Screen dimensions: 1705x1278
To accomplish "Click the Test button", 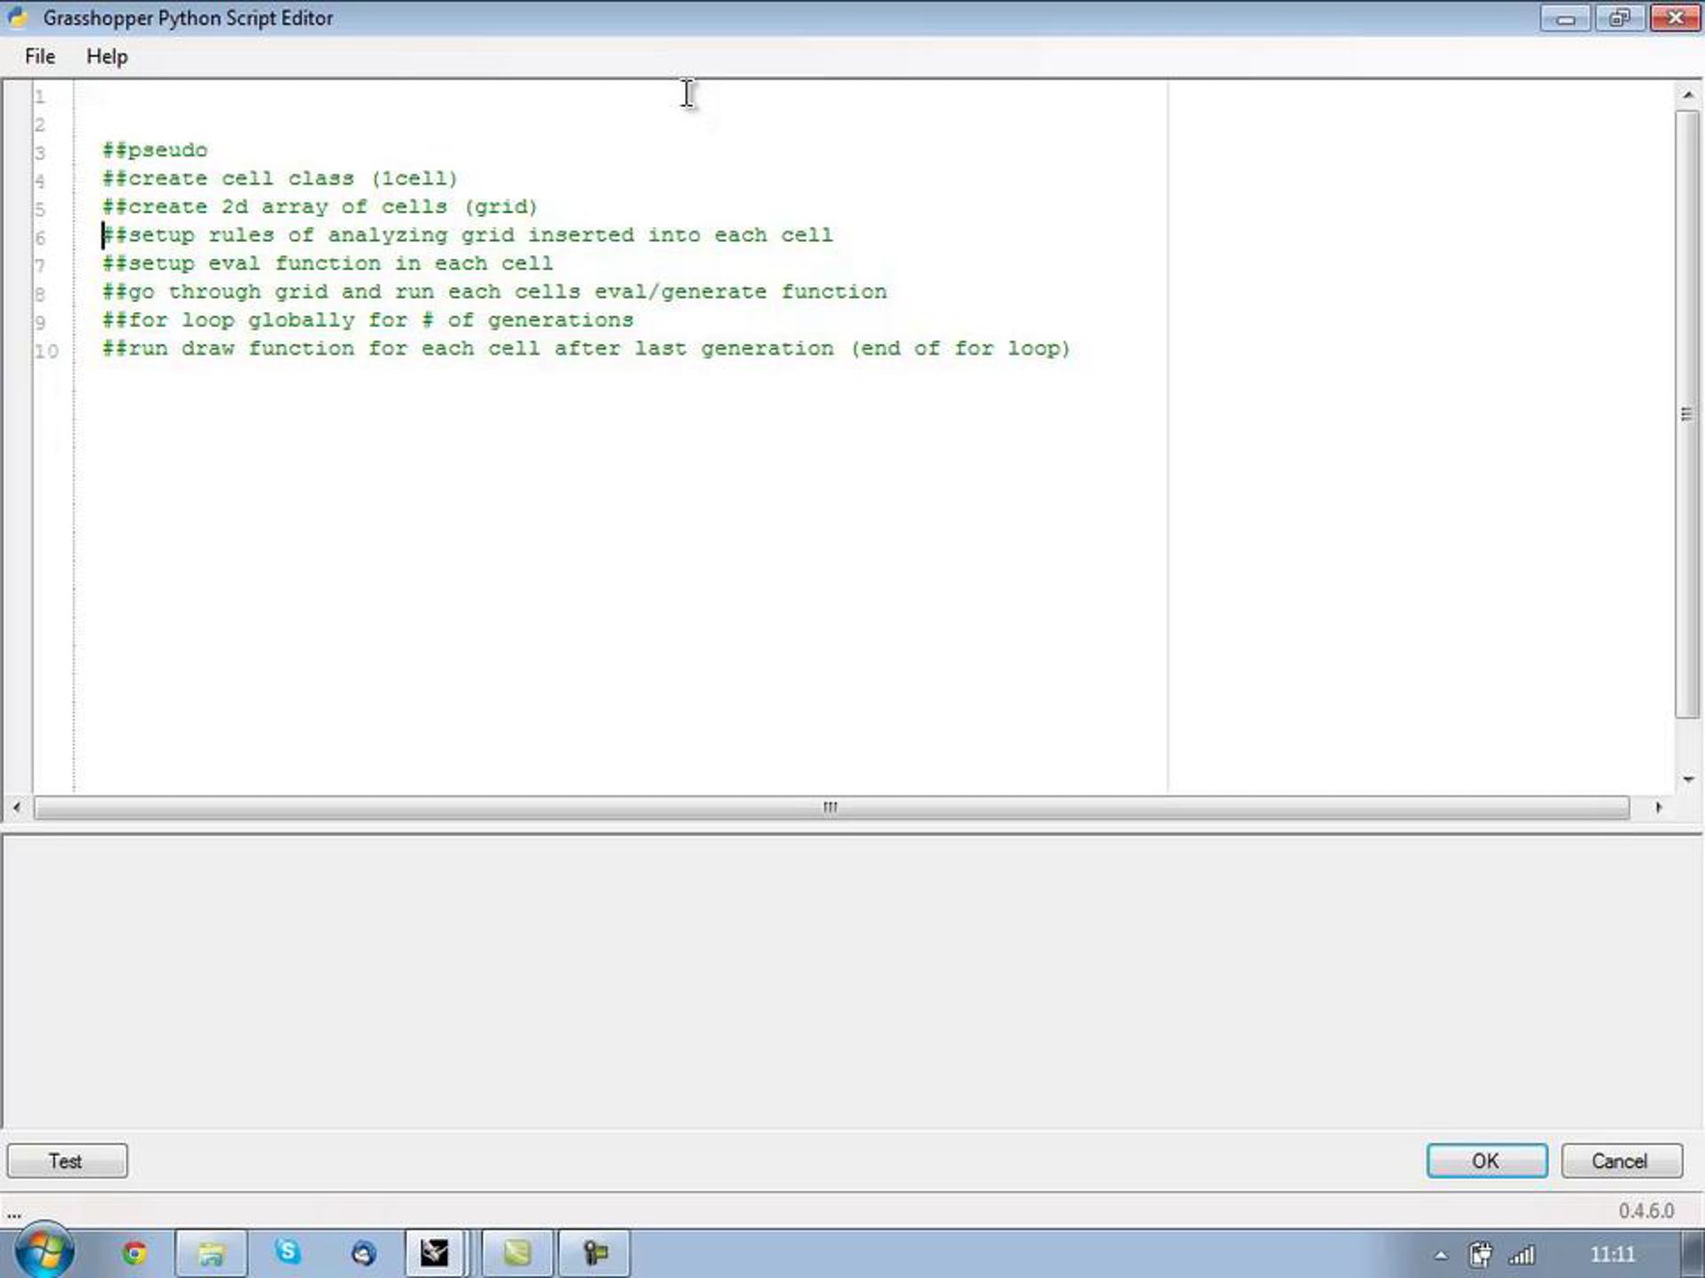I will coord(67,1160).
